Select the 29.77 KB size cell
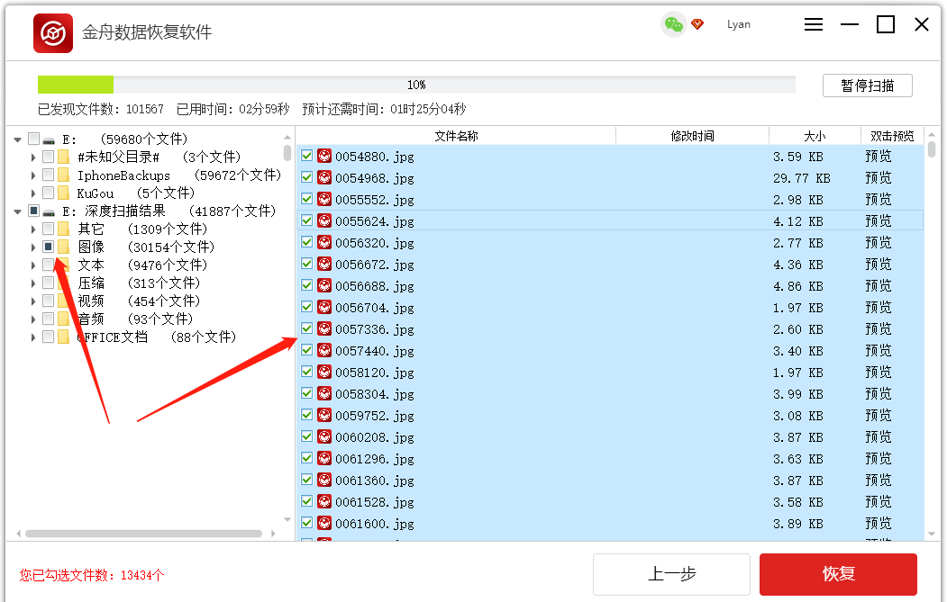The width and height of the screenshot is (947, 602). (x=801, y=178)
